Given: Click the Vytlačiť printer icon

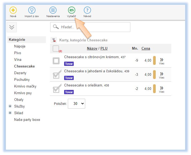Looking at the screenshot, I should click(71, 10).
